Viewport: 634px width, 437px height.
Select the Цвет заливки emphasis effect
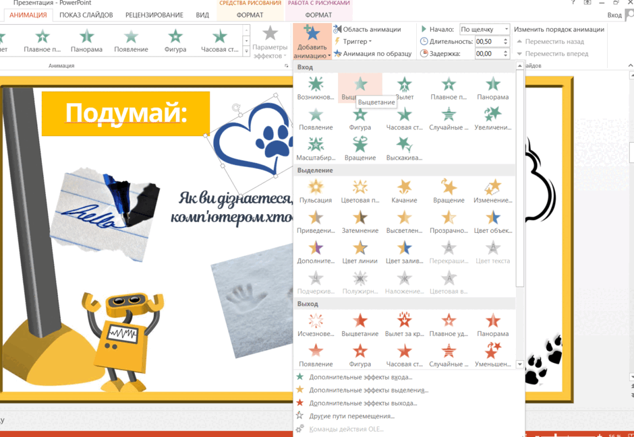[404, 253]
